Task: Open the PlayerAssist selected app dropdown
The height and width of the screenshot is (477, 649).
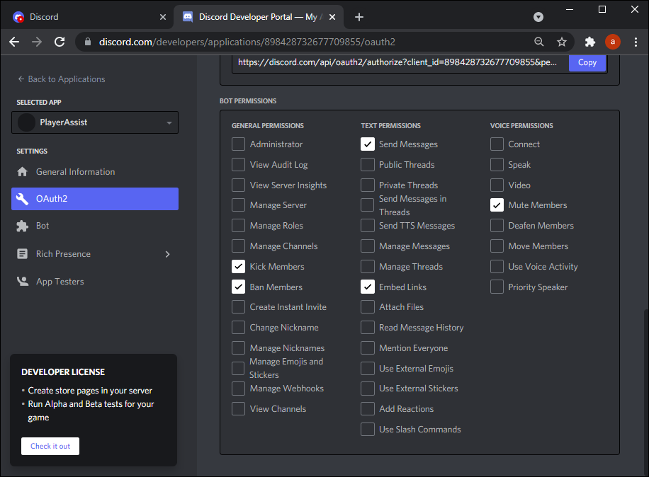Action: tap(94, 122)
